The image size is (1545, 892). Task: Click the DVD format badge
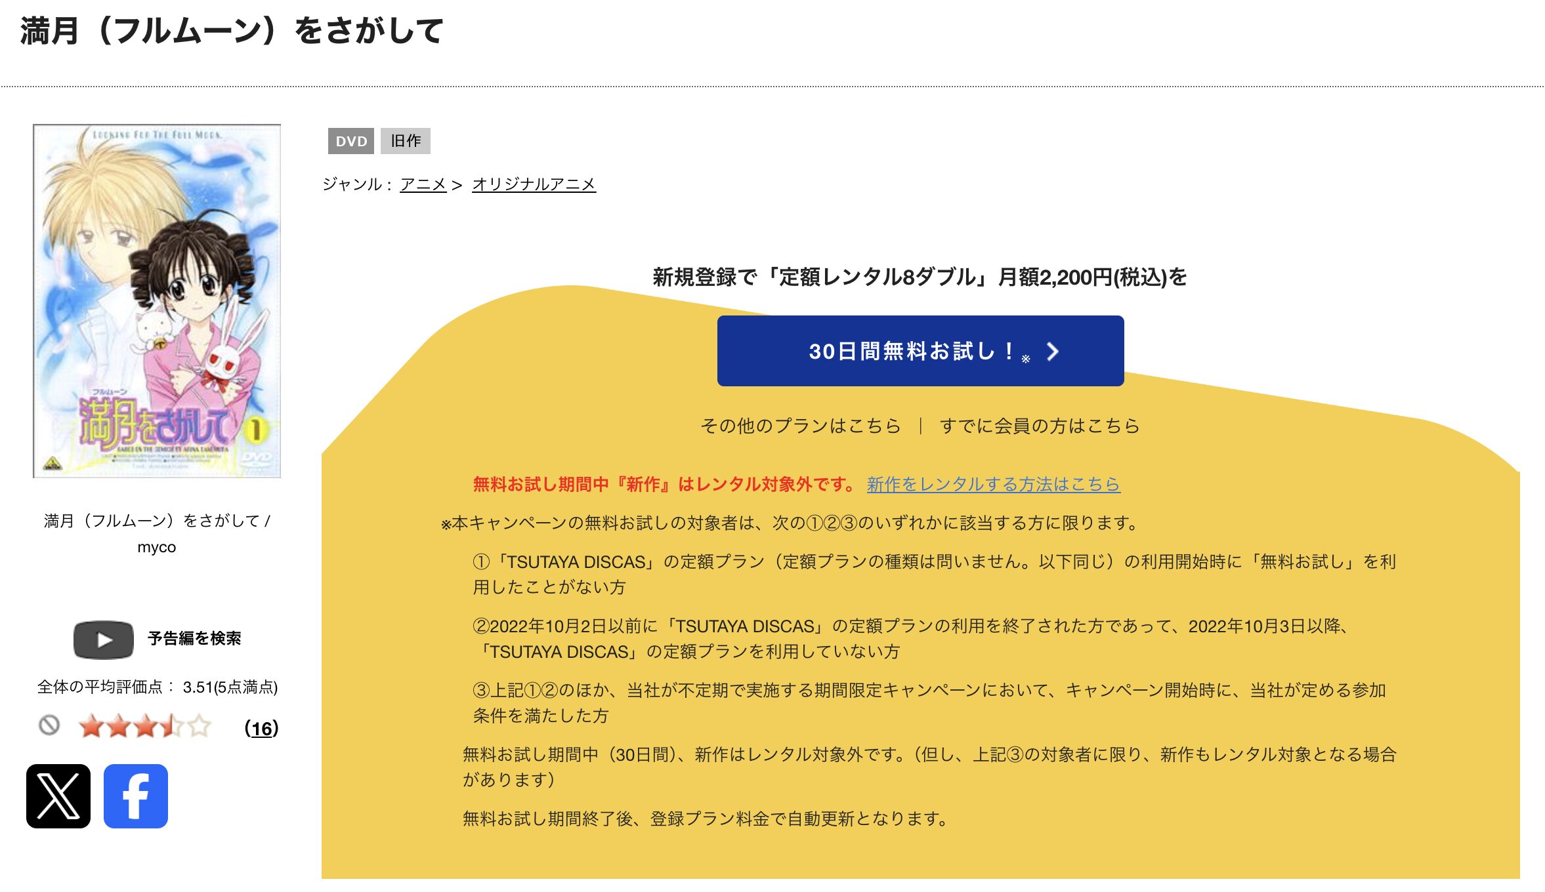351,141
